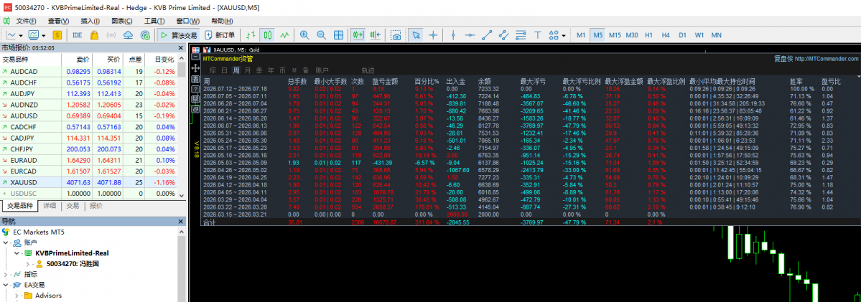The width and height of the screenshot is (861, 302).
Task: Select the crosshair cursor tool
Action: [433, 35]
